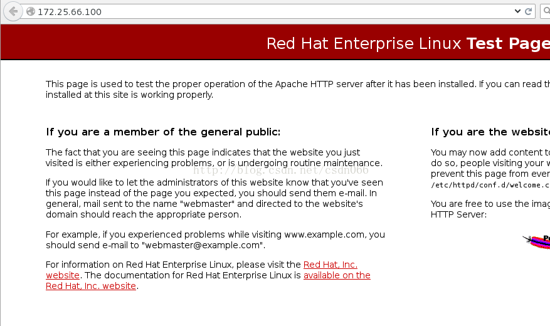Open the URL history dropdown arrow
The width and height of the screenshot is (550, 326).
517,11
